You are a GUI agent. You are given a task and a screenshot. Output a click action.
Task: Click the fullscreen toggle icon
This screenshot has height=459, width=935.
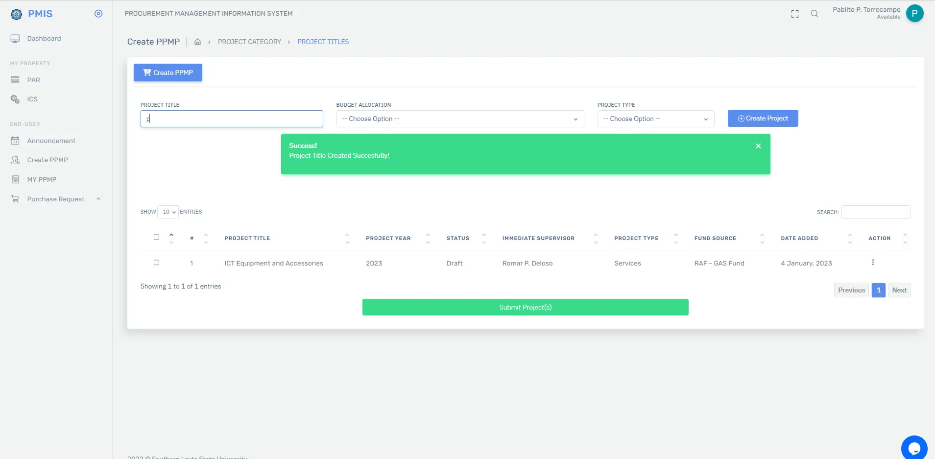(x=795, y=14)
